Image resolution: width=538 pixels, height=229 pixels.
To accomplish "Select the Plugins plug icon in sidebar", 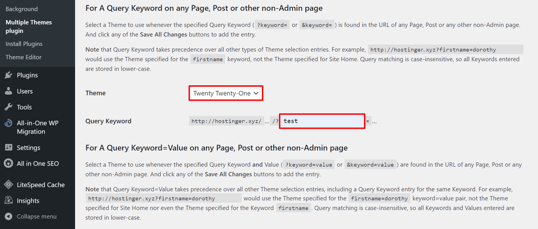I will point(9,75).
